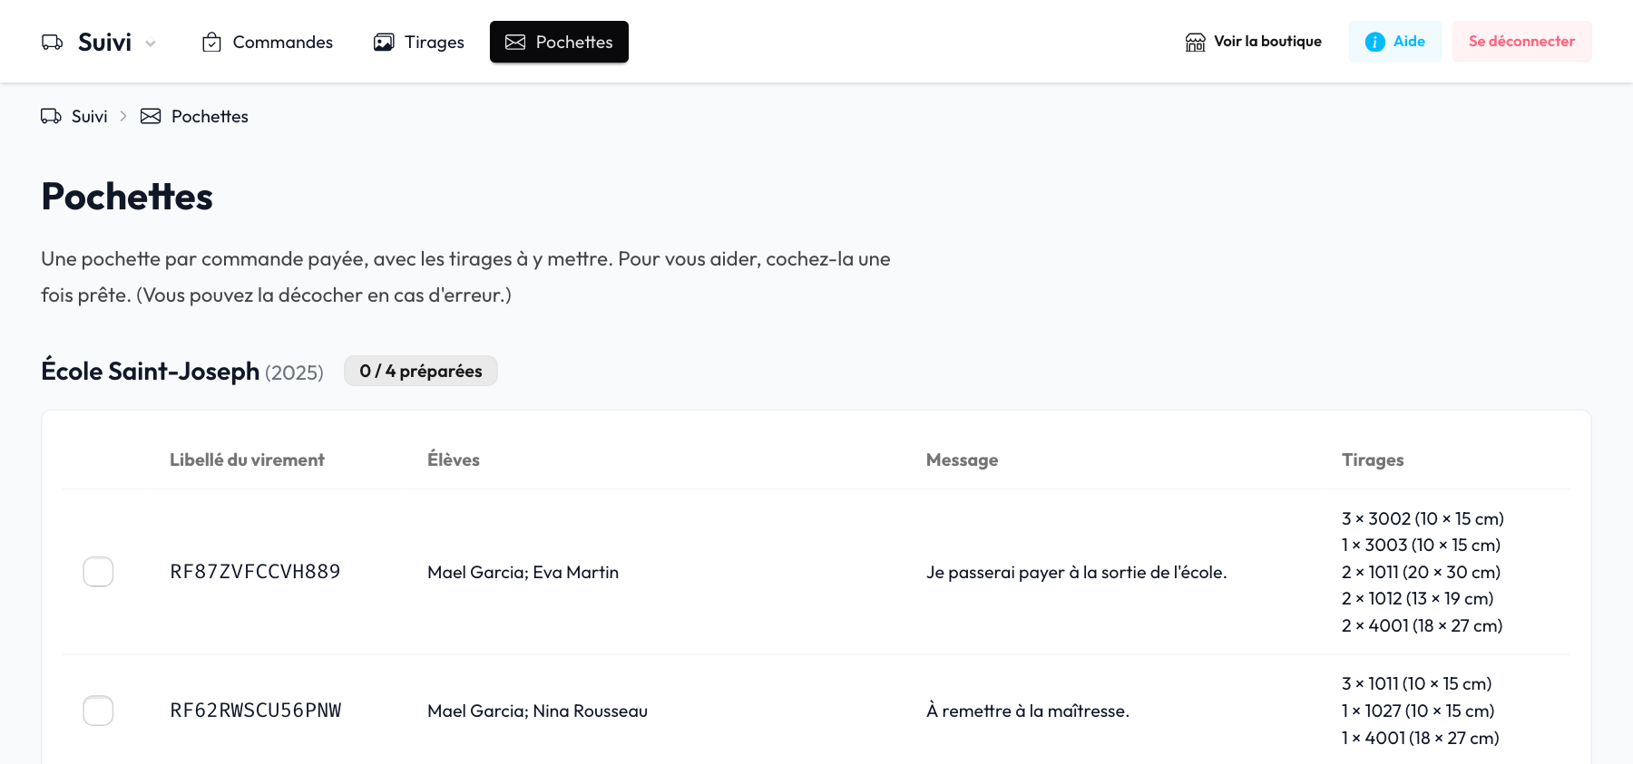
Task: Click the École Saint-Joseph heading
Action: point(151,371)
